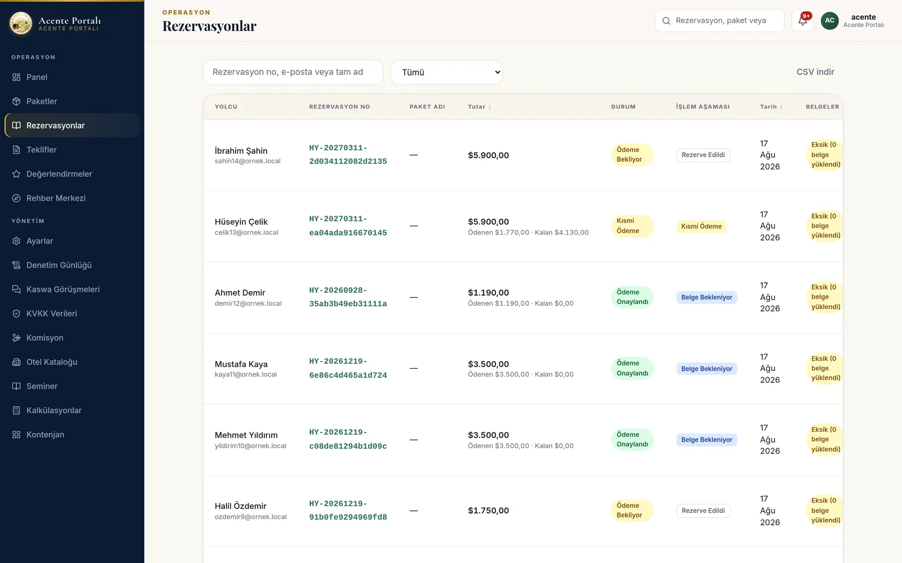This screenshot has height=563, width=902.
Task: Click the CSV indir button
Action: pyautogui.click(x=815, y=72)
